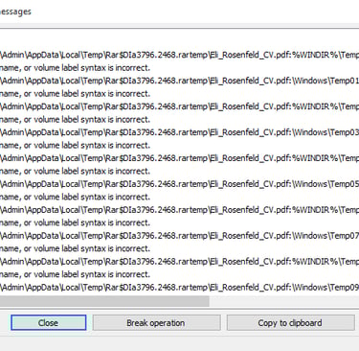Select the %WINDIR% path line between Temp05 and Temp07 entries
This screenshot has height=351, width=359.
(x=179, y=210)
